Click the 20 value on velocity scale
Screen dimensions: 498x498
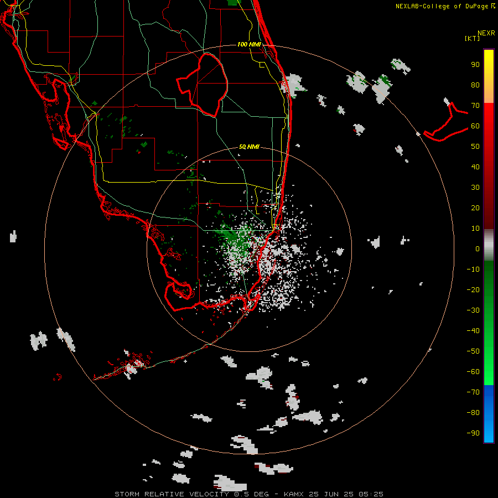[x=475, y=208]
